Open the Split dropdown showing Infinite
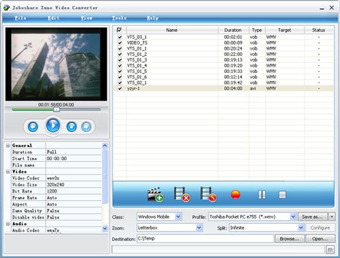 pyautogui.click(x=301, y=227)
